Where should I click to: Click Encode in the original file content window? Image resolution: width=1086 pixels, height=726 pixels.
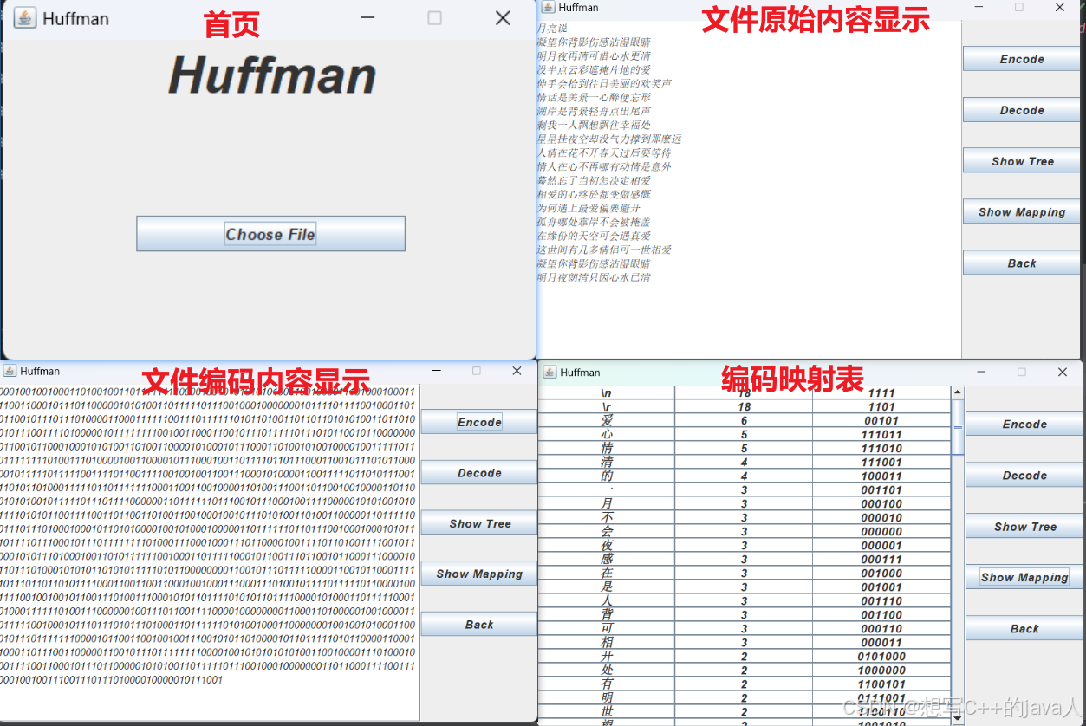(1021, 58)
